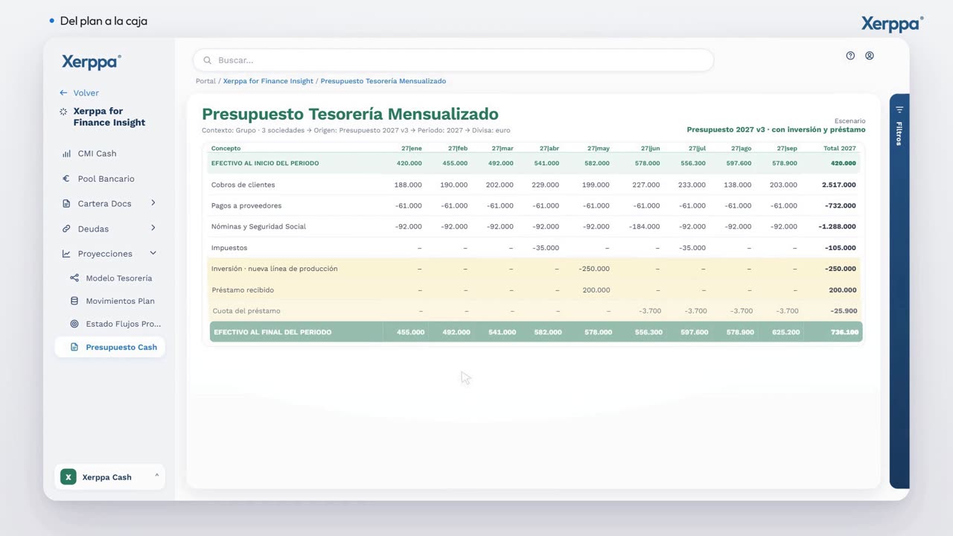Screen dimensions: 953x536
Task: Click the Presupuesto Tesorería Mensualizado breadcrumb
Action: click(x=383, y=81)
